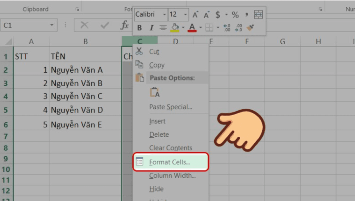Click Decrease Decimal in mini toolbar
355x201 pixels.
tap(239, 28)
